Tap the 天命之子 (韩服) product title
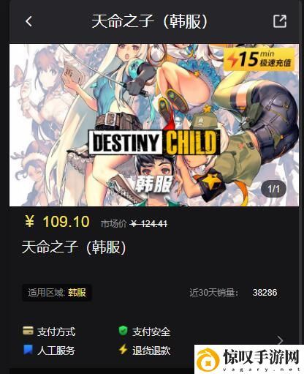304x374 pixels. [74, 247]
